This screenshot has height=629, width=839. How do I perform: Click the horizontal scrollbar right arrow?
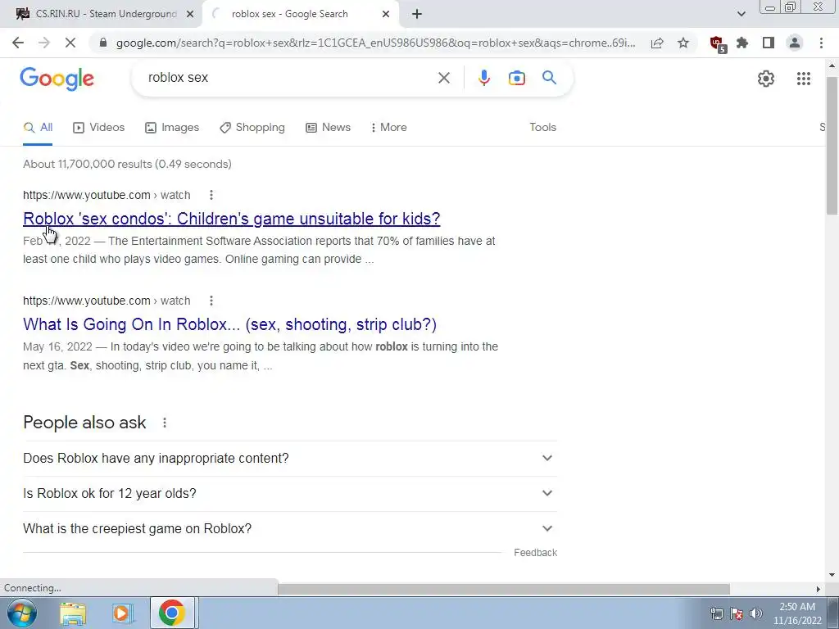point(819,589)
